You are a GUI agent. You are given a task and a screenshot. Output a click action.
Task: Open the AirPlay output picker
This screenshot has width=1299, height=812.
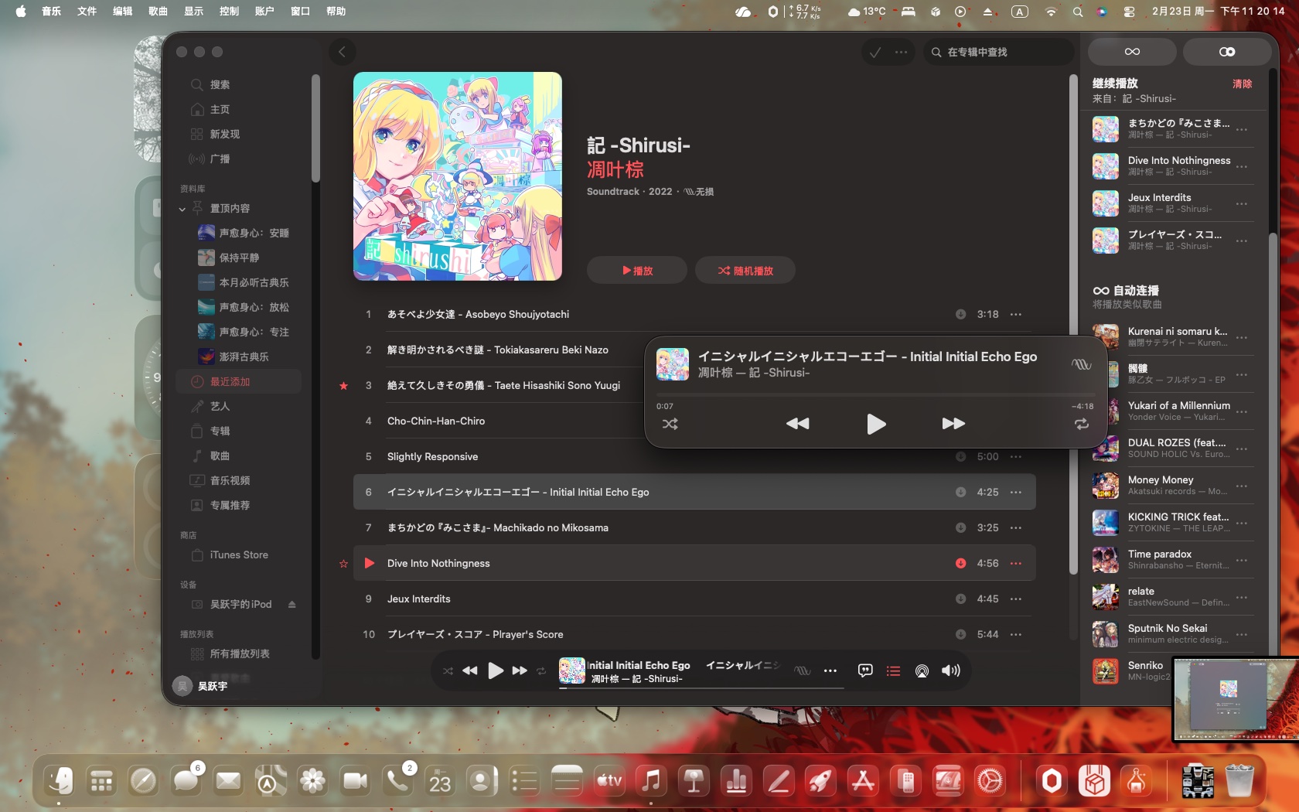(922, 670)
